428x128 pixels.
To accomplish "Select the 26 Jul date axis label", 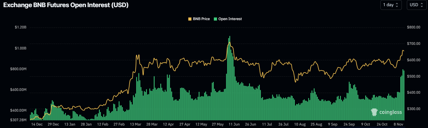I will [284, 125].
